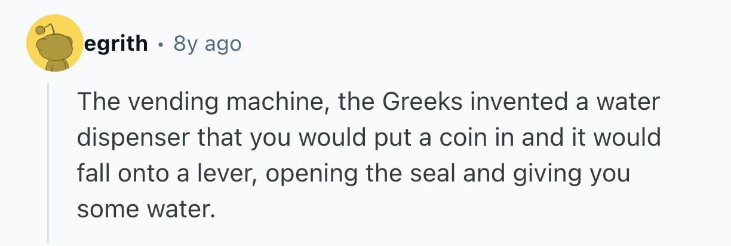
Task: Collapse the comment using the vertical thread line
Action: tap(48, 162)
